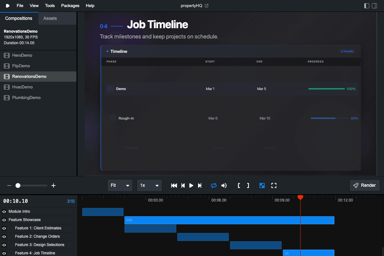This screenshot has width=384, height=256.
Task: Open the Packages menu
Action: pos(70,5)
